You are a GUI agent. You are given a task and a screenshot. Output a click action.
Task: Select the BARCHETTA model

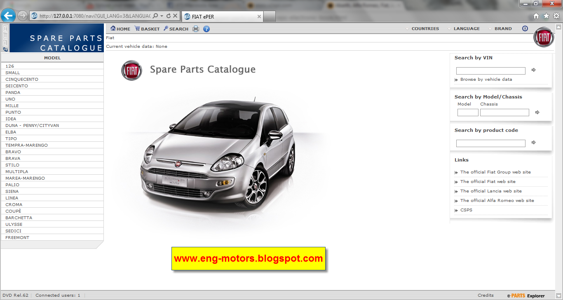[x=52, y=218]
